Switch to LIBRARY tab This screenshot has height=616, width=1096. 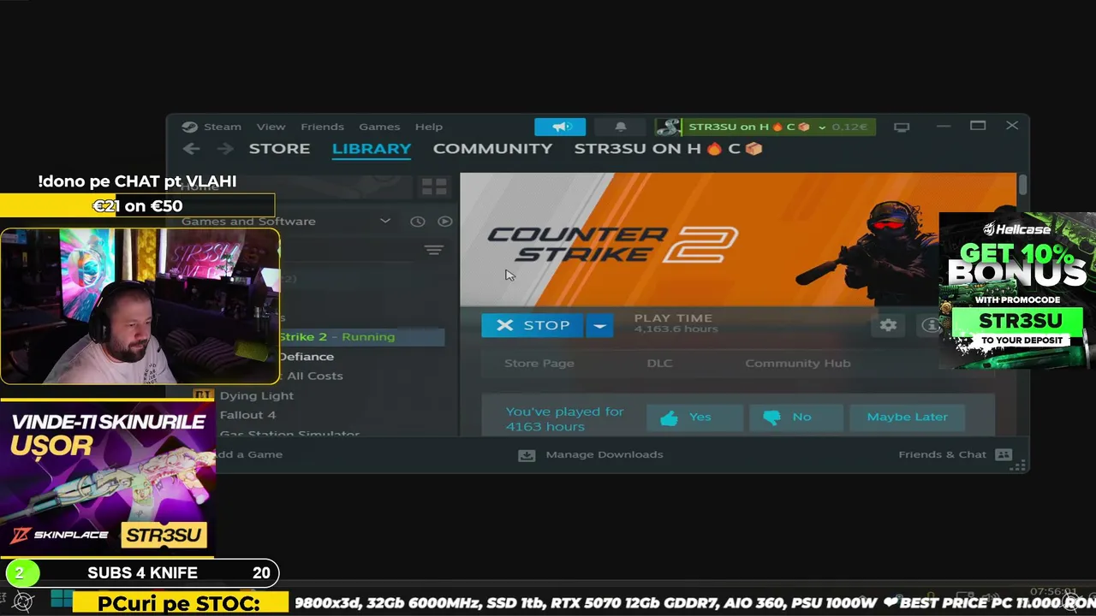pos(372,149)
